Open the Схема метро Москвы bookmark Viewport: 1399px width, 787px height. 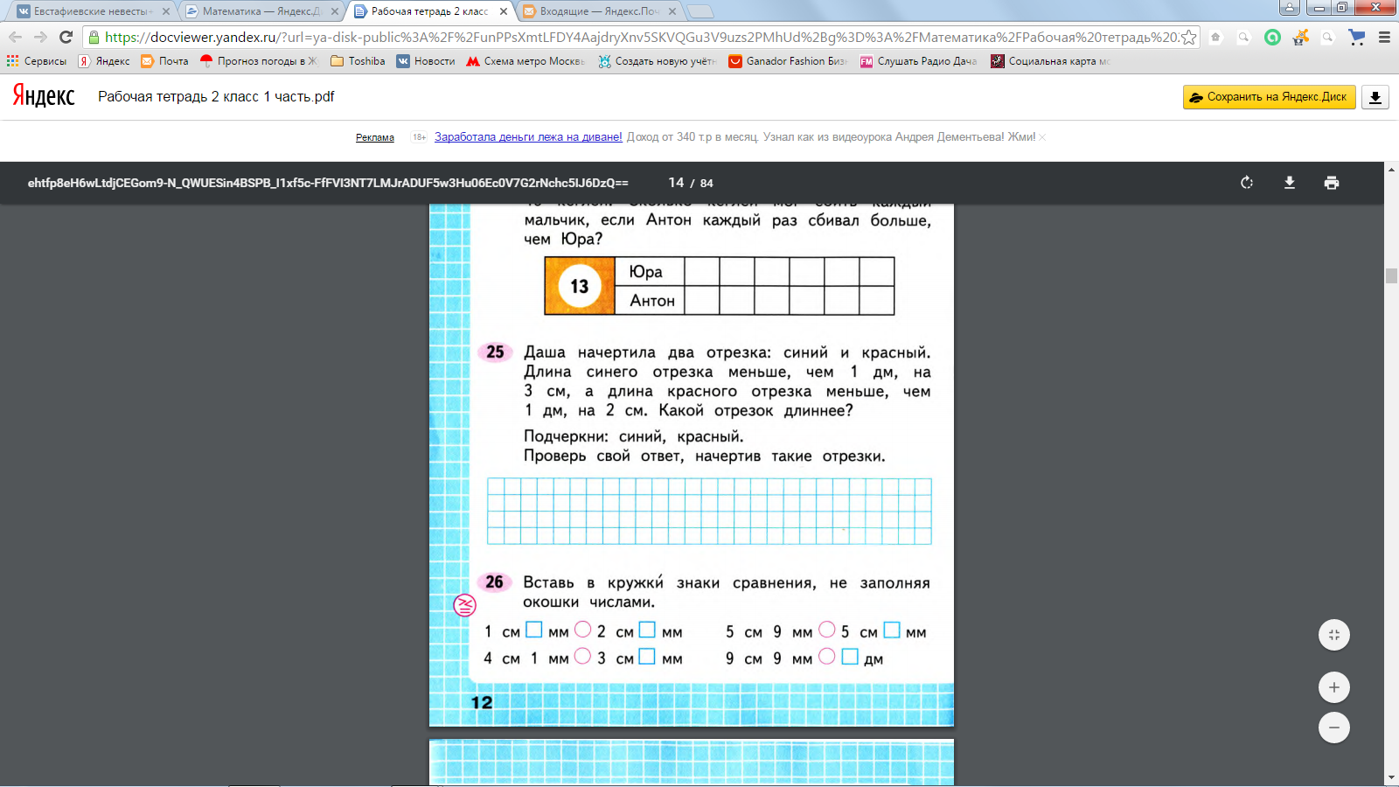point(525,61)
